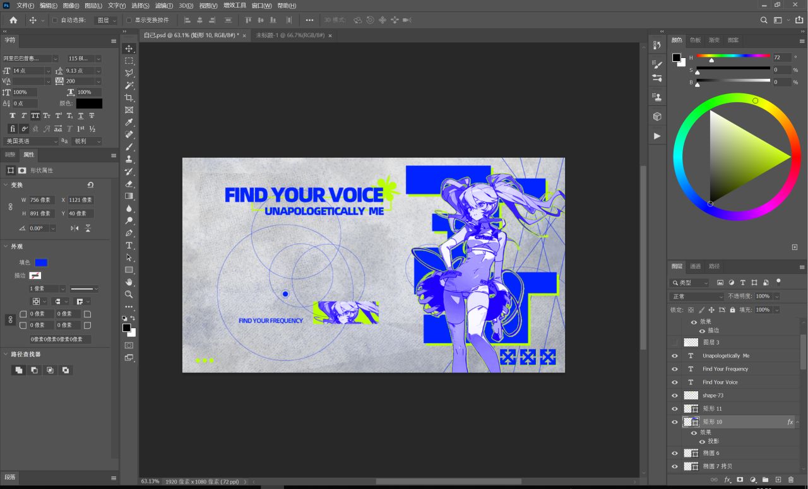This screenshot has width=808, height=489.
Task: Click the Home button in options bar
Action: click(13, 20)
